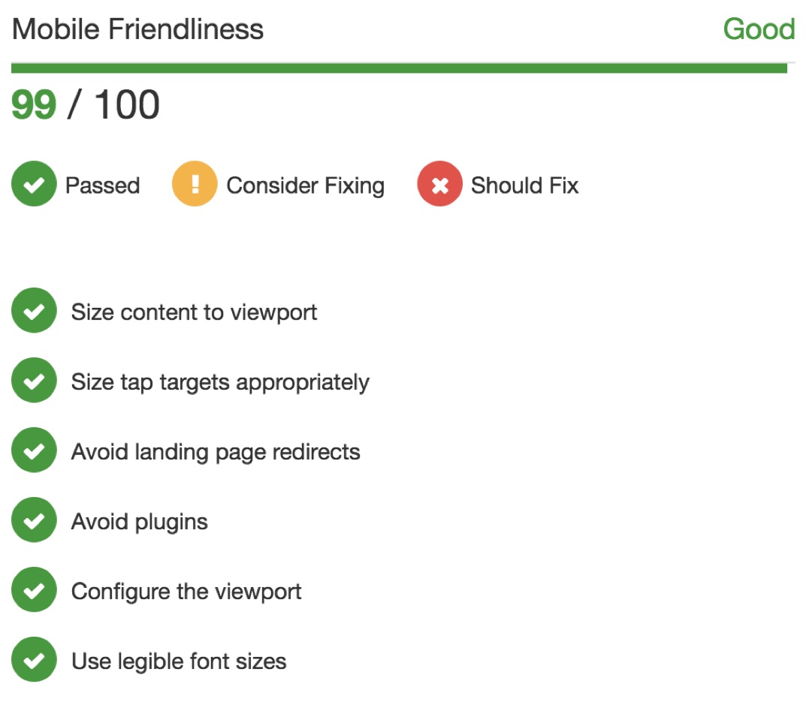806x702 pixels.
Task: Filter results by Consider Fixing label
Action: (x=305, y=186)
